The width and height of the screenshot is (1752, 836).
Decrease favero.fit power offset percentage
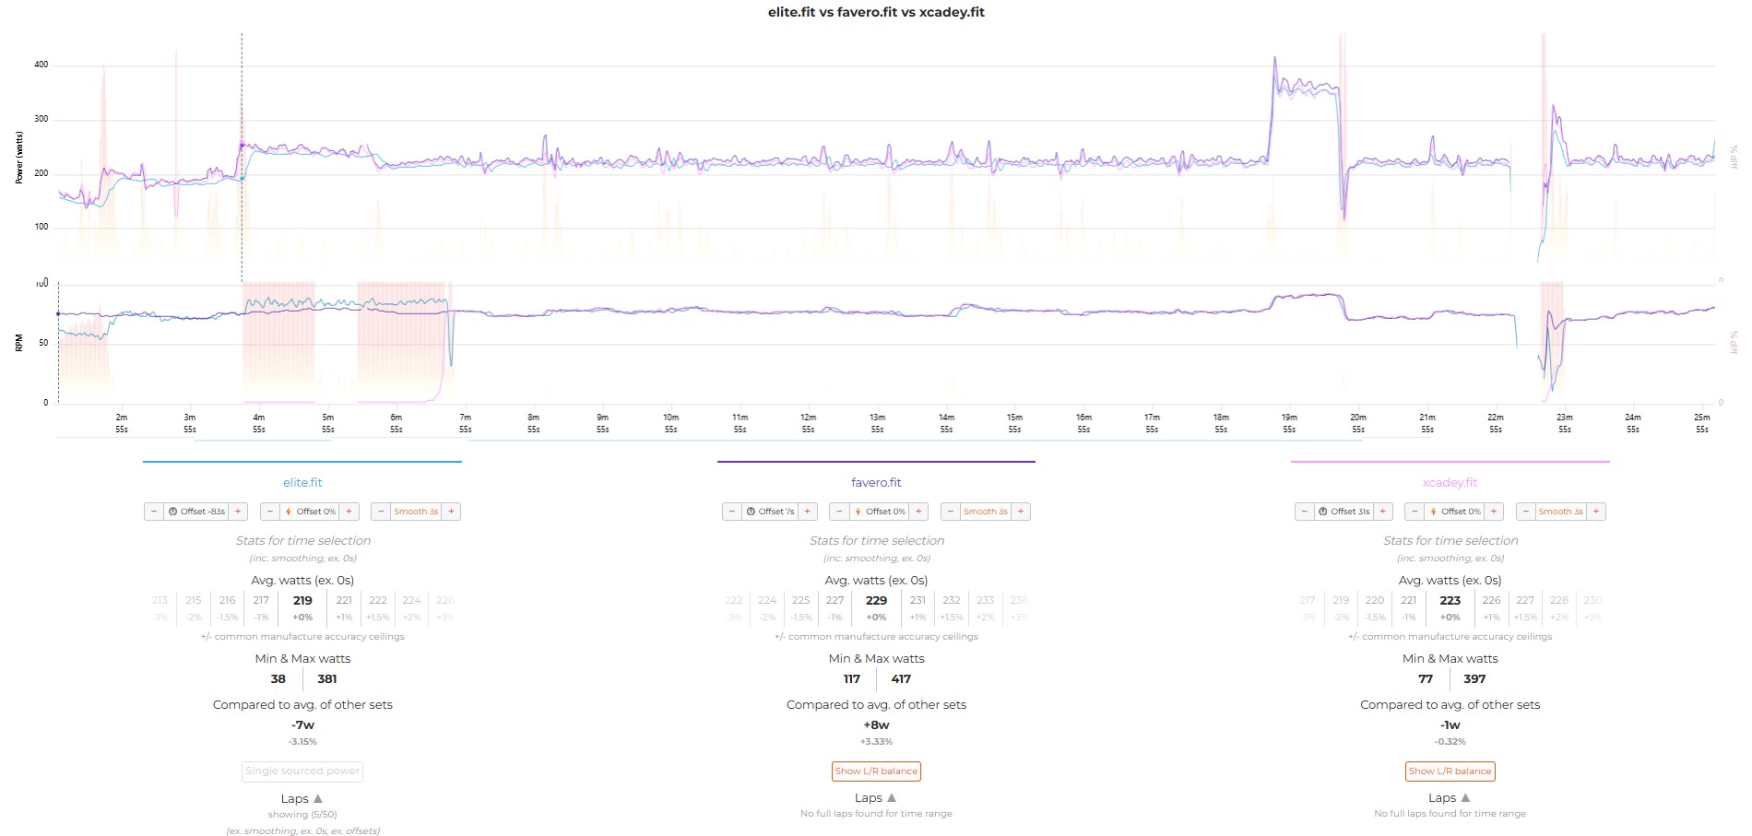tap(839, 512)
